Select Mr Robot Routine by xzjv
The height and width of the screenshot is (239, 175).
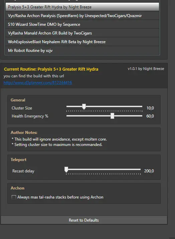(82, 51)
